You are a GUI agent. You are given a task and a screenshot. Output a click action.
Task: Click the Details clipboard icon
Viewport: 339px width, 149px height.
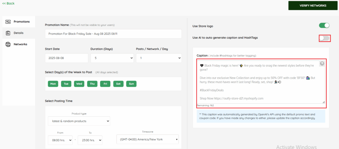tap(8, 33)
